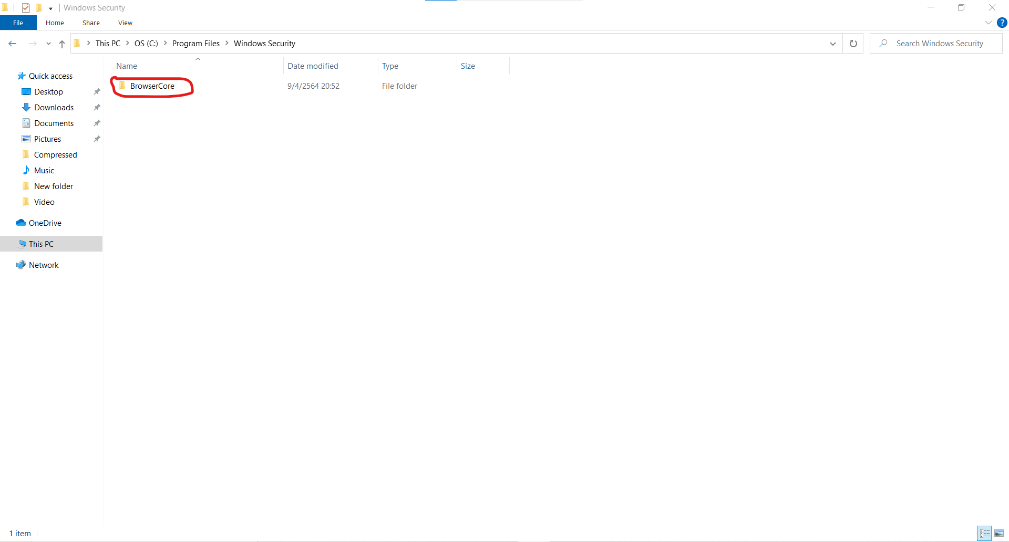Screen dimensions: 1009x542
Task: Go up one folder level
Action: tap(62, 44)
